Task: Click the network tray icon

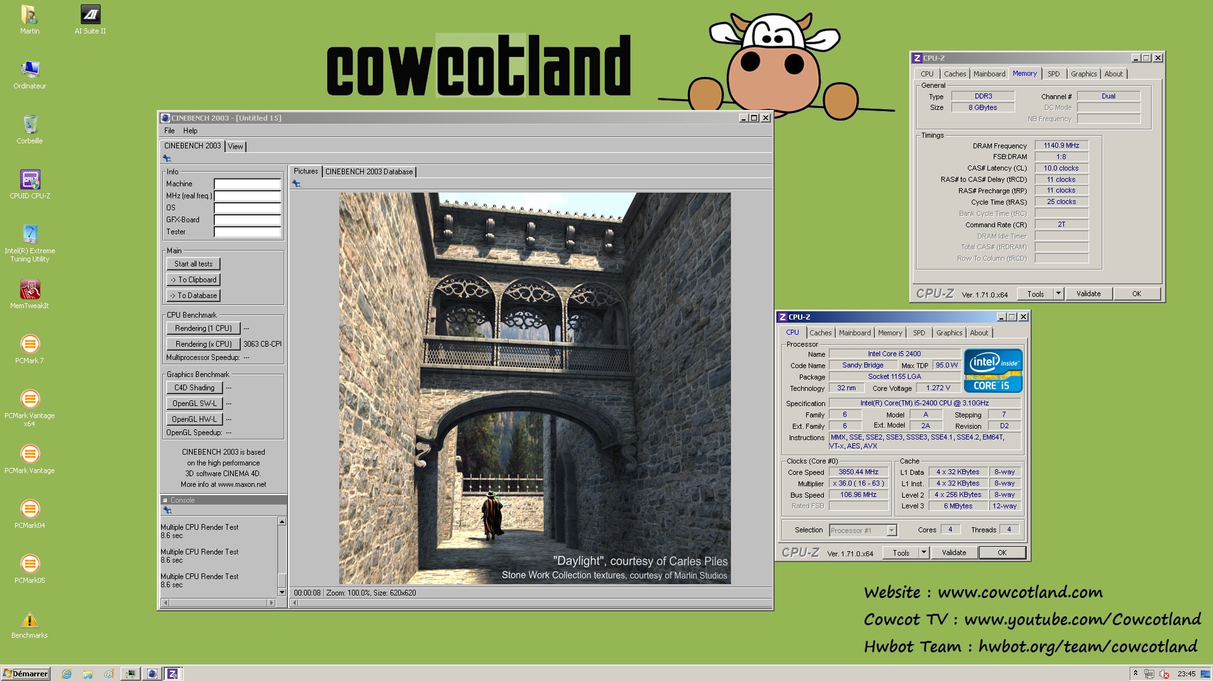Action: (x=1149, y=674)
